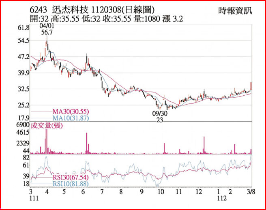This screenshot has height=210, width=266.
Task: Click the stock title '6243 迅杰科技'
Action: 59,10
